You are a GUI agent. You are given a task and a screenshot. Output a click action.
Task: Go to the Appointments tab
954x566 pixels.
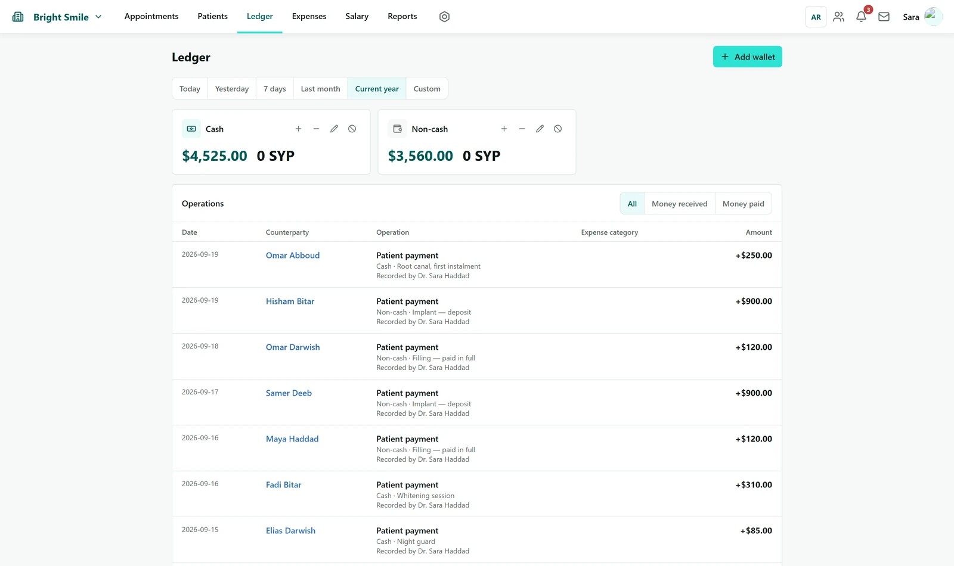pos(151,16)
